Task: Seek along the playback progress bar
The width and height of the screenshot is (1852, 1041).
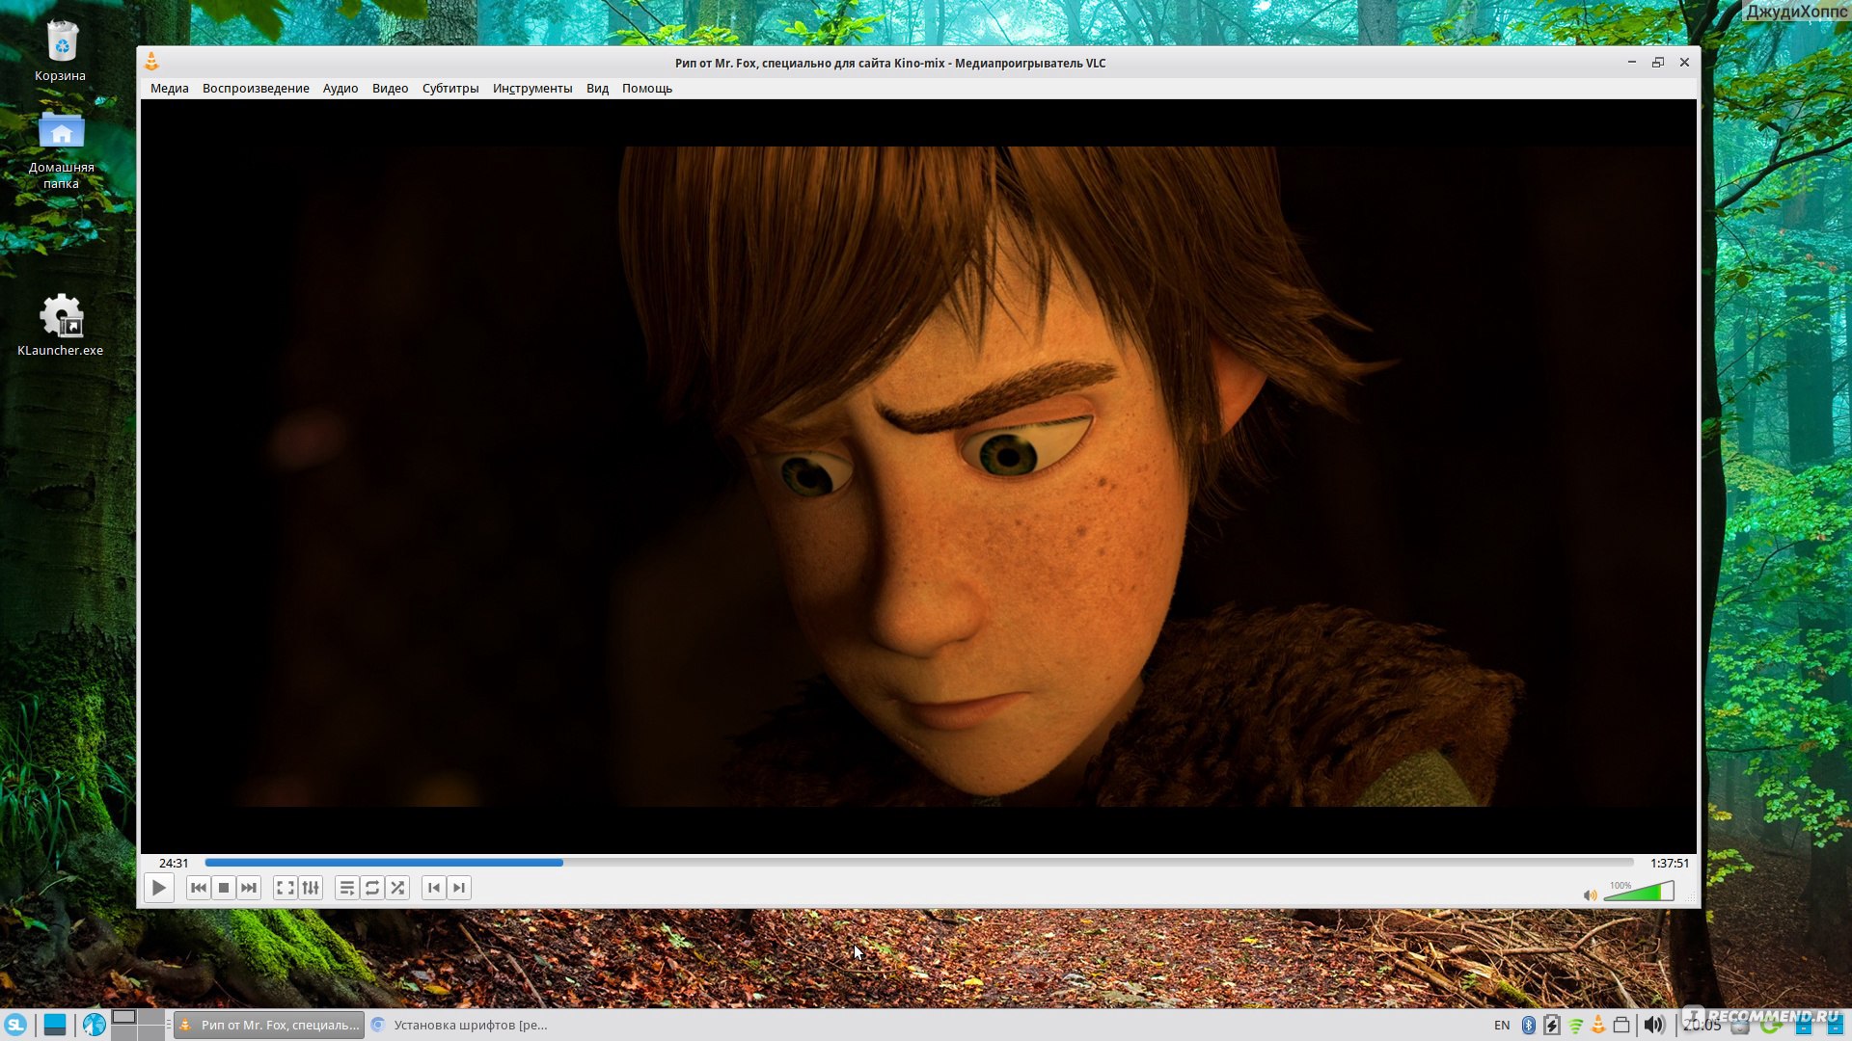Action: point(919,863)
